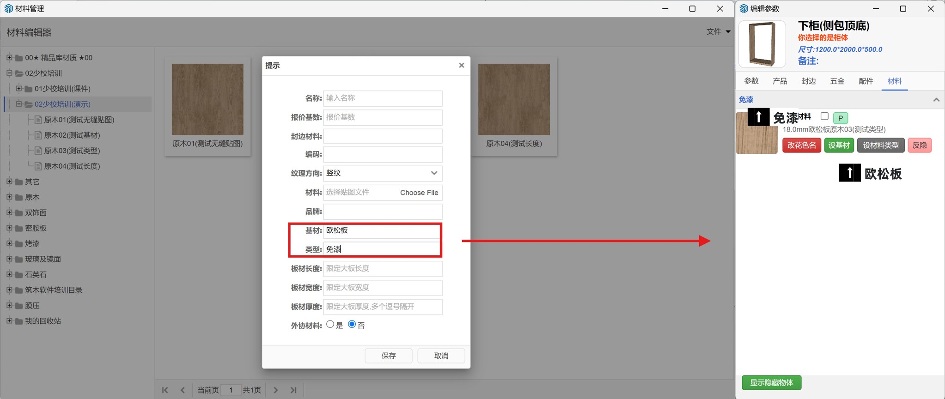
Task: Click the SketchUp logo of 编辑参数 window
Action: (x=744, y=9)
